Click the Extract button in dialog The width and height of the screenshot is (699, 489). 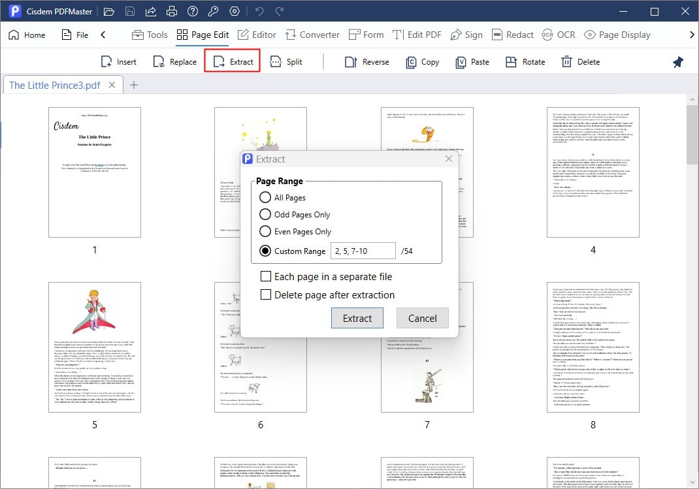click(x=357, y=318)
